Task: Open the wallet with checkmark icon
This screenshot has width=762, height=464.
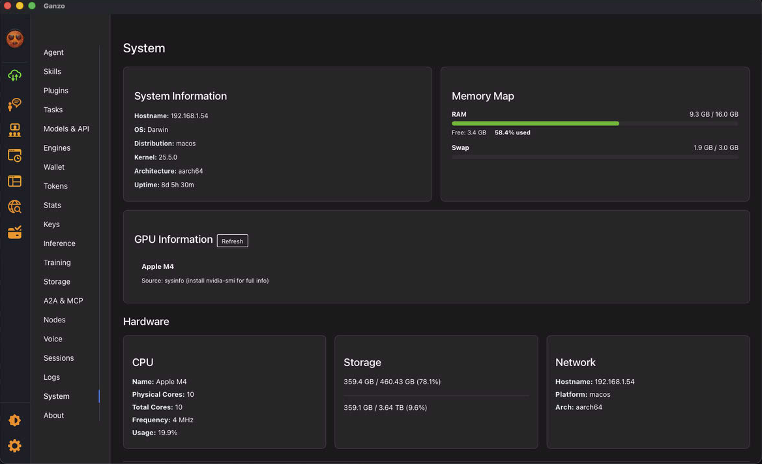Action: pyautogui.click(x=14, y=232)
